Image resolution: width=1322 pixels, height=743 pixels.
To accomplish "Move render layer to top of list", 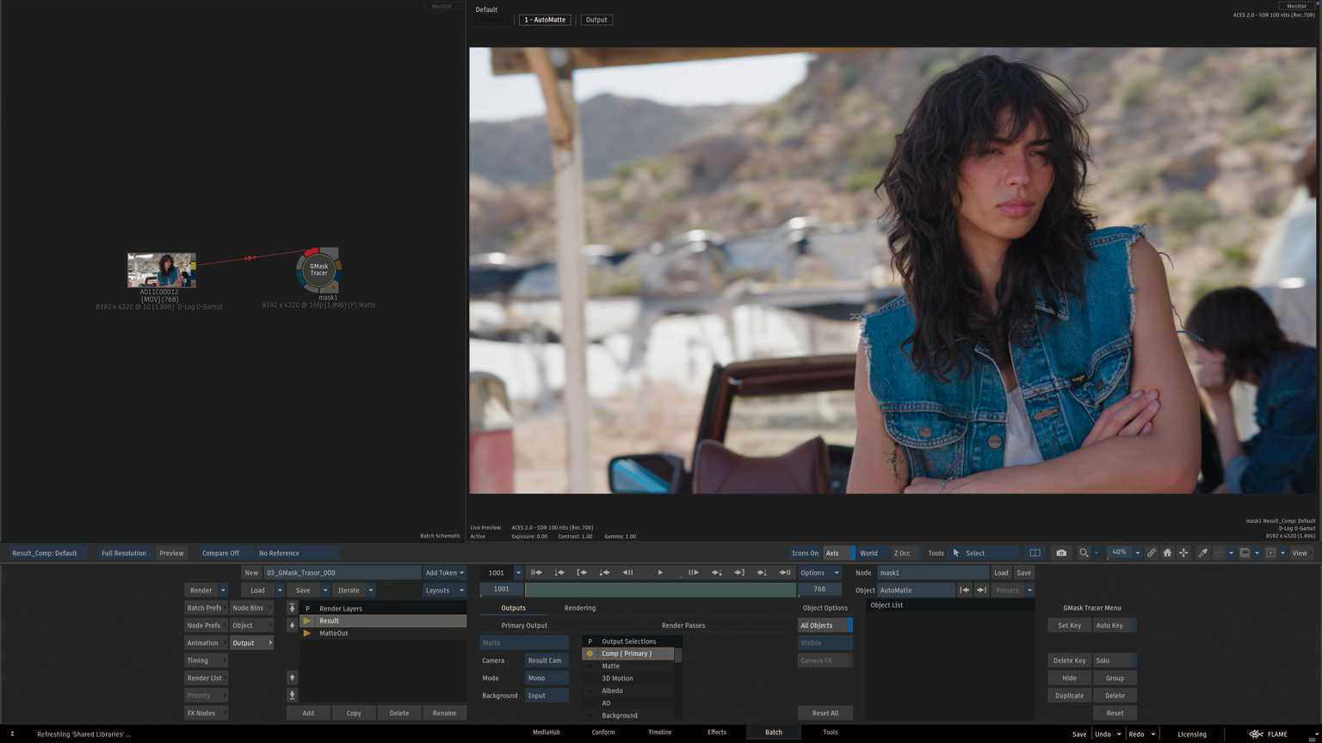I will point(292,608).
